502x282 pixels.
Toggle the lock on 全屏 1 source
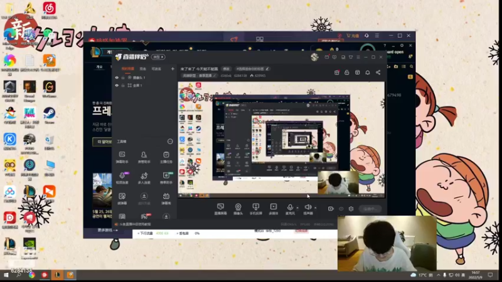[123, 85]
